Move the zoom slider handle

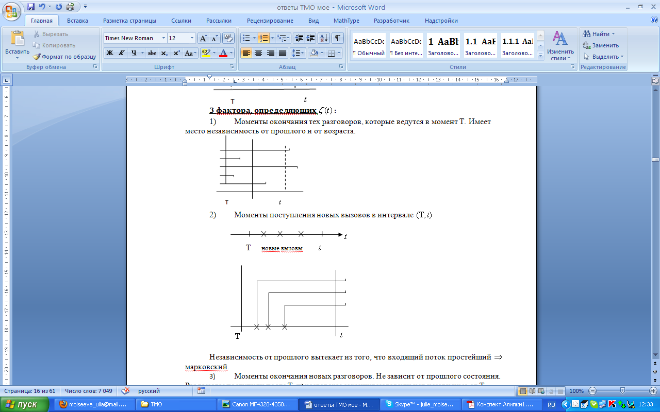pyautogui.click(x=622, y=391)
